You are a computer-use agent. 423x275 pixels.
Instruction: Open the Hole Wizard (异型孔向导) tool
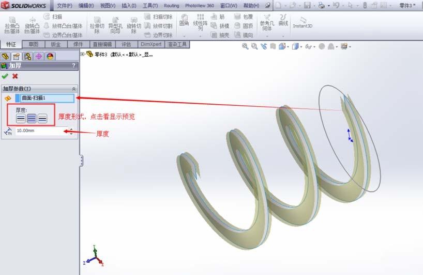[115, 25]
